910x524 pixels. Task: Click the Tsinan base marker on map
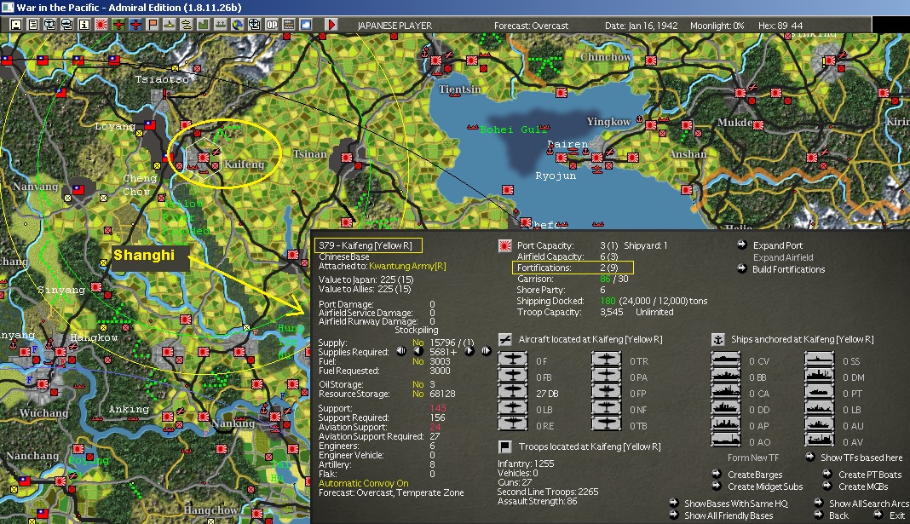[x=347, y=158]
